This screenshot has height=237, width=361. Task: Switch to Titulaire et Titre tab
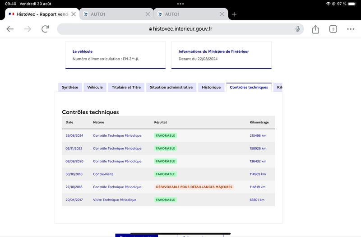126,87
